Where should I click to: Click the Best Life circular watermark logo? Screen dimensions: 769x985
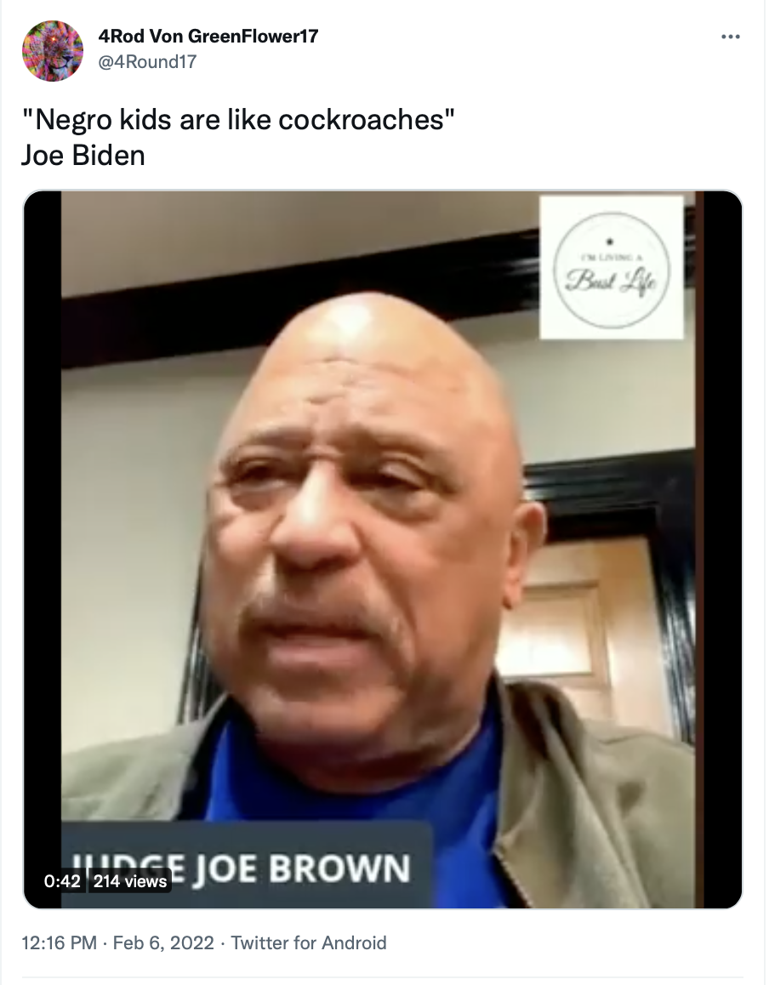[x=612, y=268]
